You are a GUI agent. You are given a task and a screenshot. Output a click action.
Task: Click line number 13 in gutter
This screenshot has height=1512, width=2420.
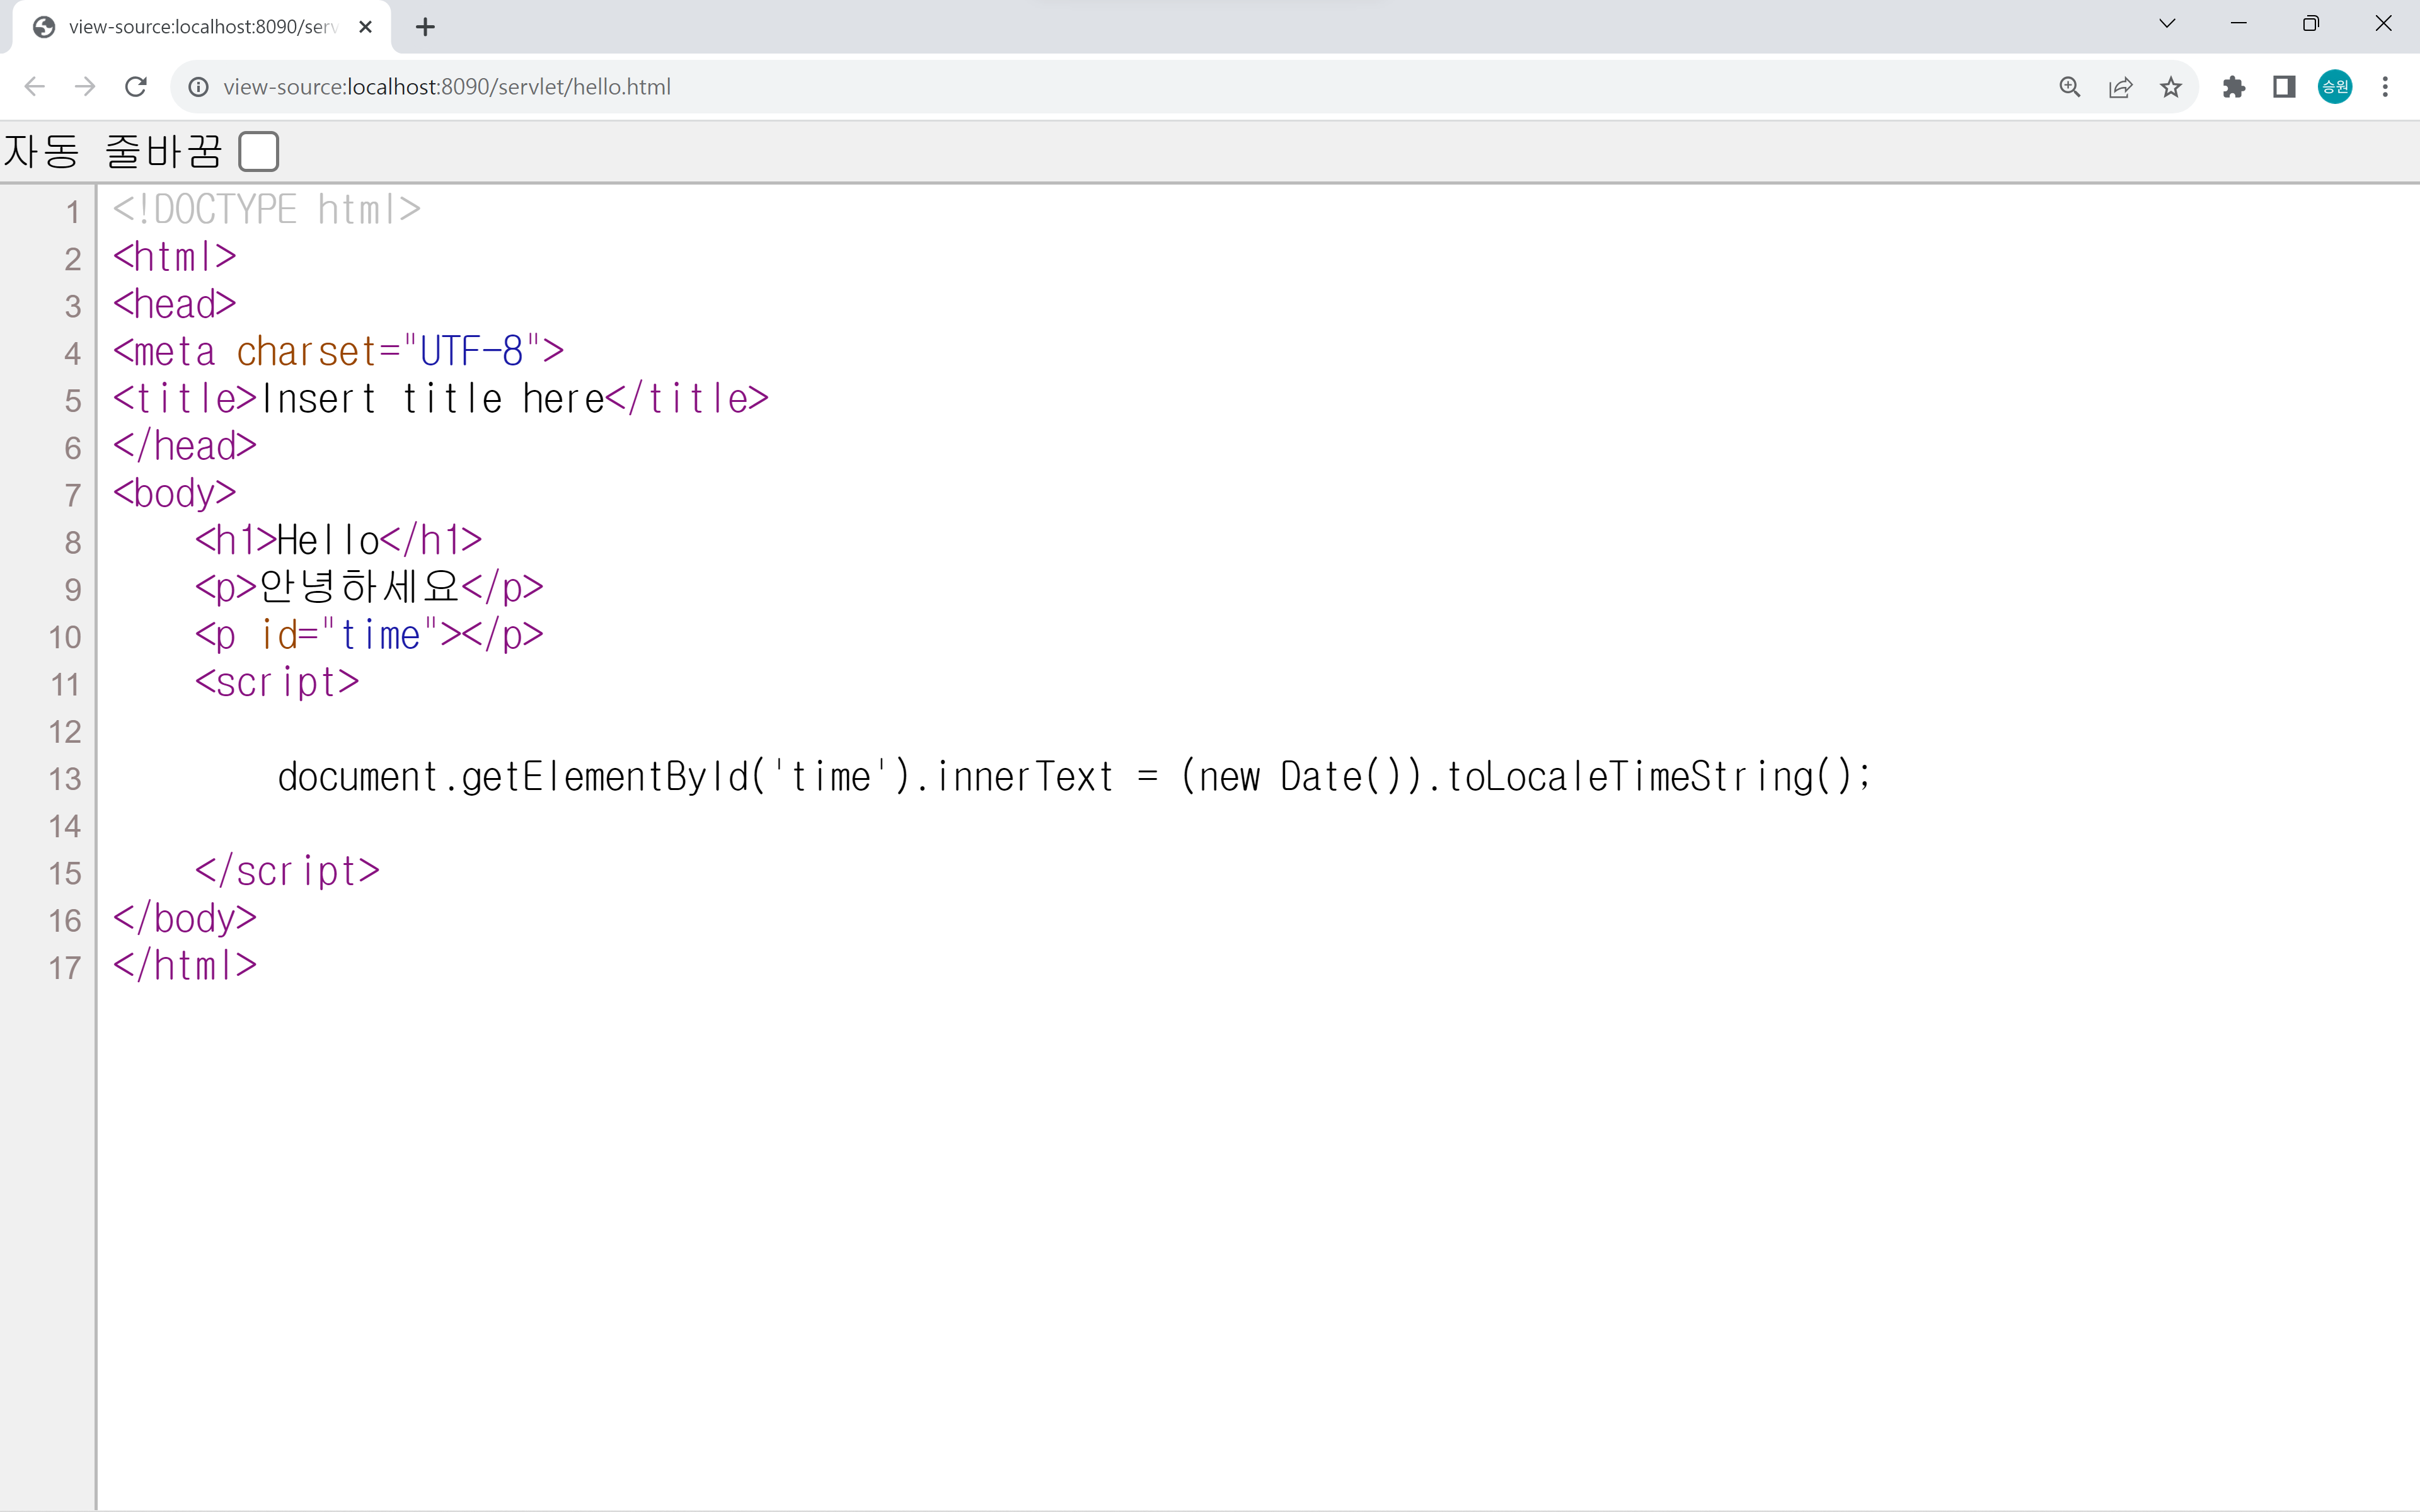click(x=65, y=778)
